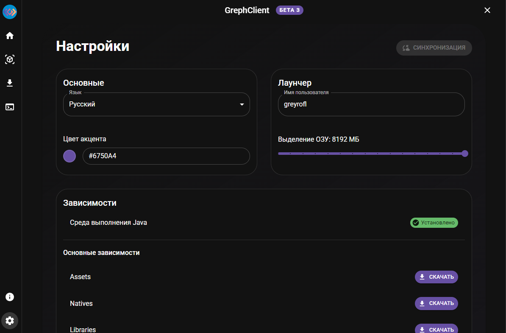Open the Home page from the sidebar

(x=10, y=36)
